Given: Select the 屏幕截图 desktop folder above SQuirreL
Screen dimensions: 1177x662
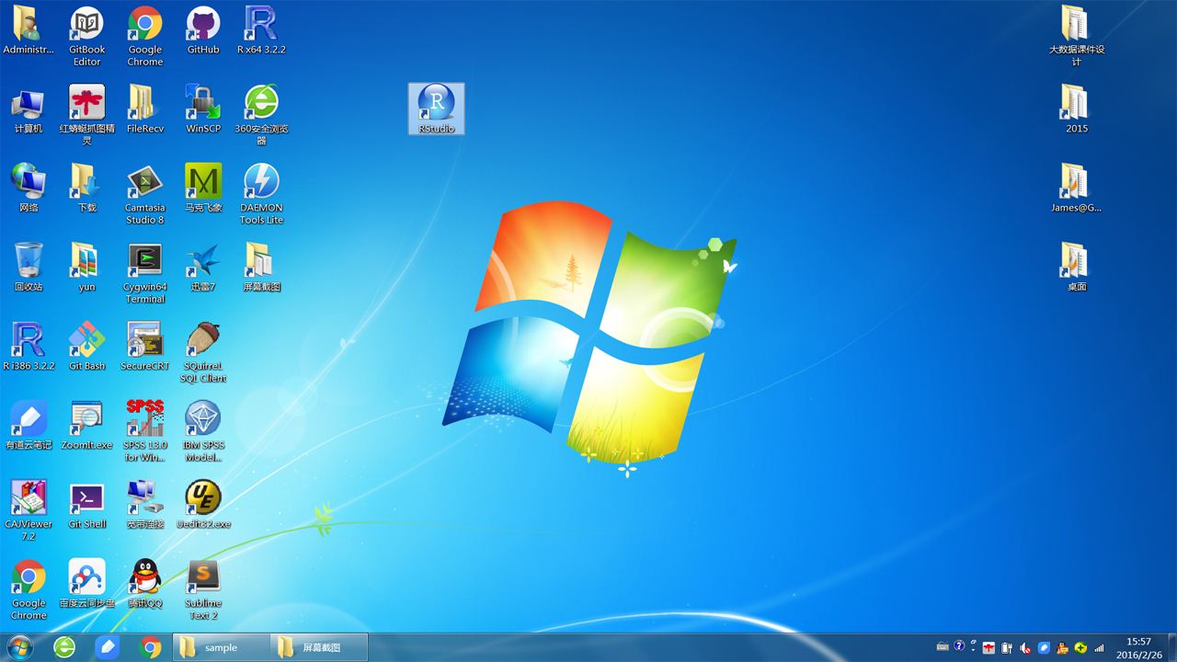Looking at the screenshot, I should 261,268.
